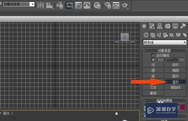Switch to the Hierarchy panel tab
Image resolution: width=188 pixels, height=121 pixels.
160,26
